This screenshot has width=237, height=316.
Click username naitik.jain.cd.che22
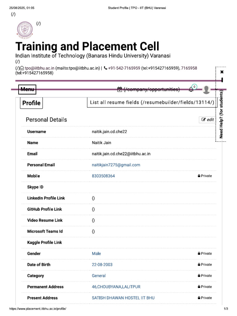(x=110, y=131)
